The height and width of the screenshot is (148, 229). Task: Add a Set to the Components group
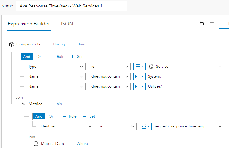point(77,57)
